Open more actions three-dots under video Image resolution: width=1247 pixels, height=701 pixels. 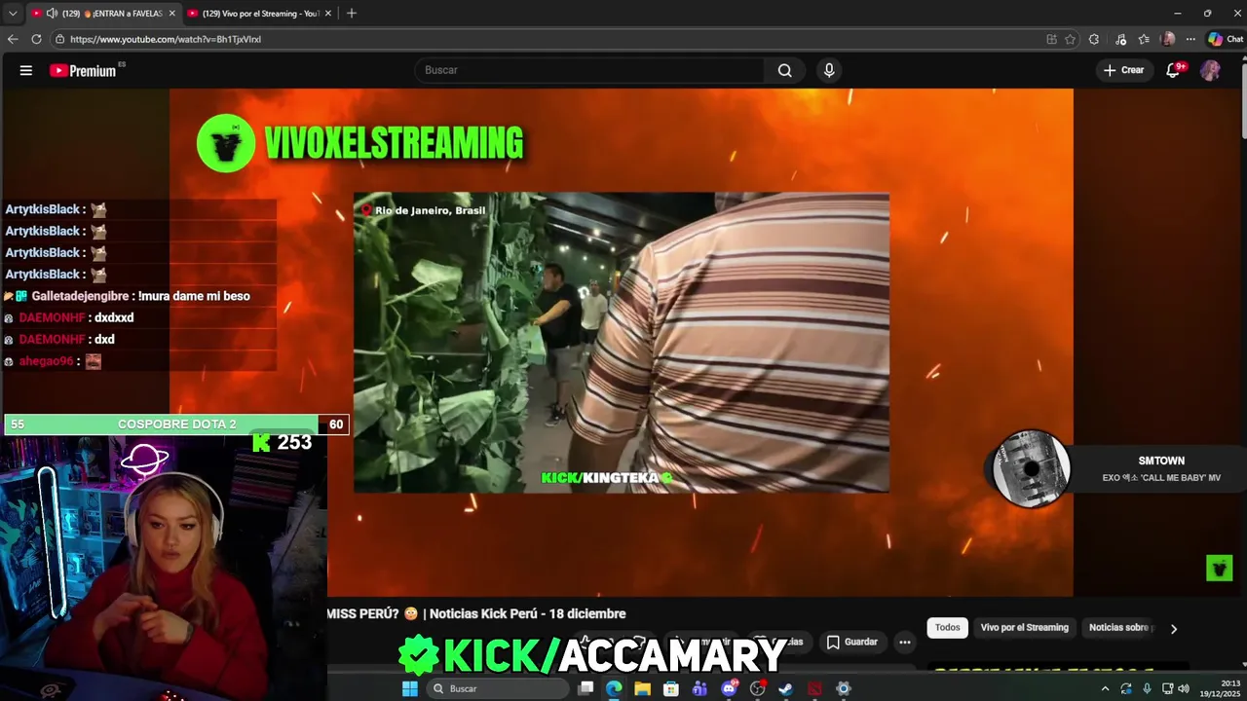[905, 642]
